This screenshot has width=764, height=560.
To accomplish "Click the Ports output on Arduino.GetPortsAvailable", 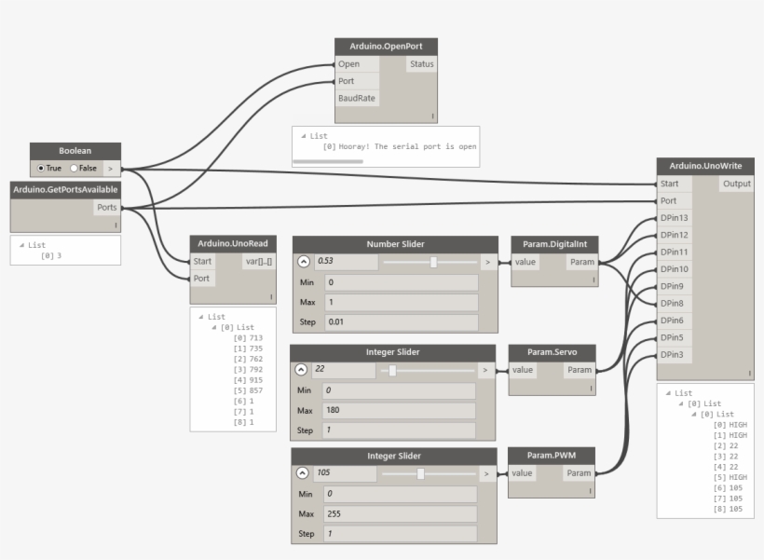I will [x=107, y=207].
